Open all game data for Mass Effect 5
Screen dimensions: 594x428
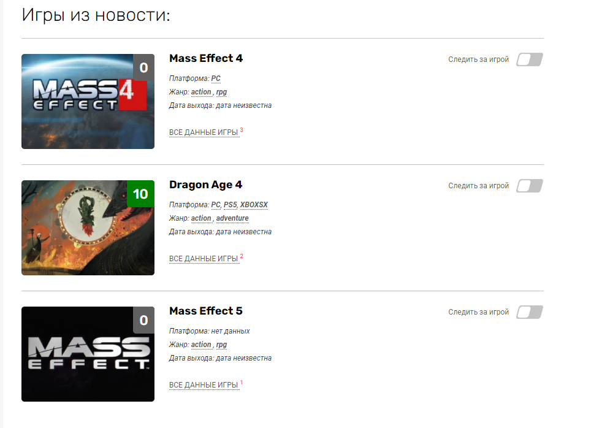204,385
